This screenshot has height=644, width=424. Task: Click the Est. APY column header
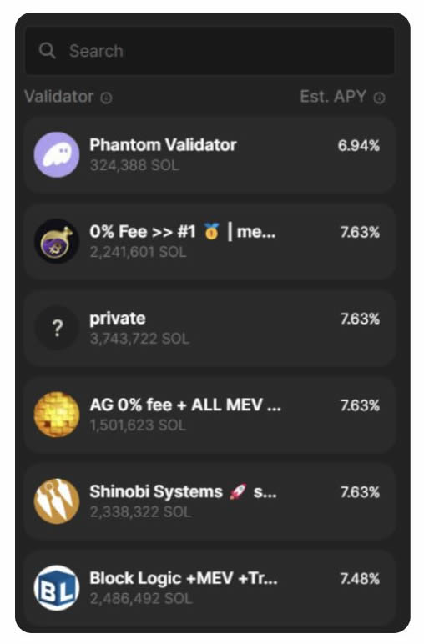tap(333, 97)
